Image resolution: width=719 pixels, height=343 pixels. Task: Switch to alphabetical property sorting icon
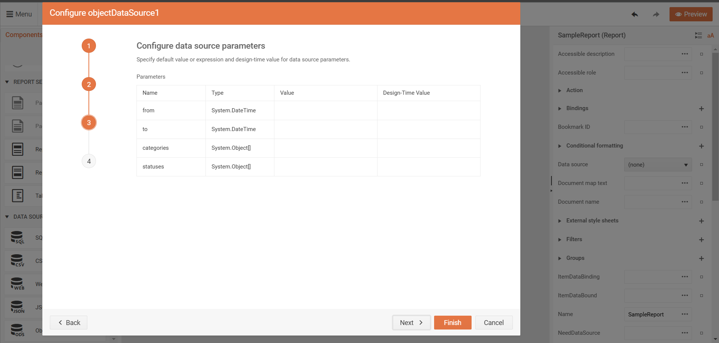click(710, 35)
